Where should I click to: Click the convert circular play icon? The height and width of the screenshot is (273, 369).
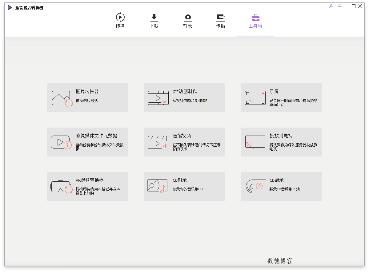pyautogui.click(x=120, y=17)
